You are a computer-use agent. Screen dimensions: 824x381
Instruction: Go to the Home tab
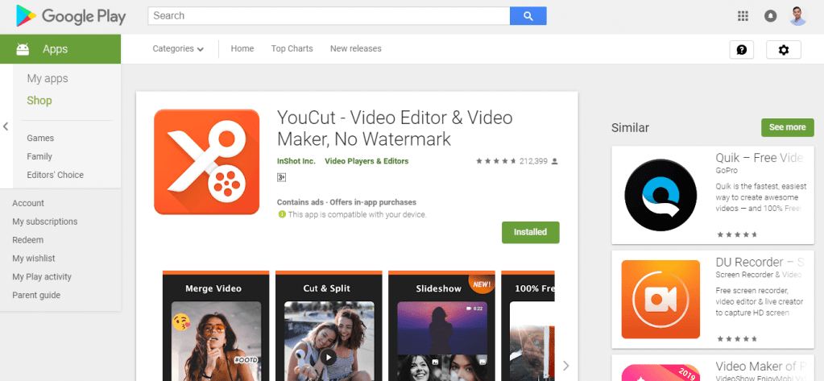[x=242, y=49]
